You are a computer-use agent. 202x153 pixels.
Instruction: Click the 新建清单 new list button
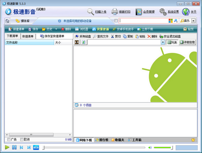[16, 29]
